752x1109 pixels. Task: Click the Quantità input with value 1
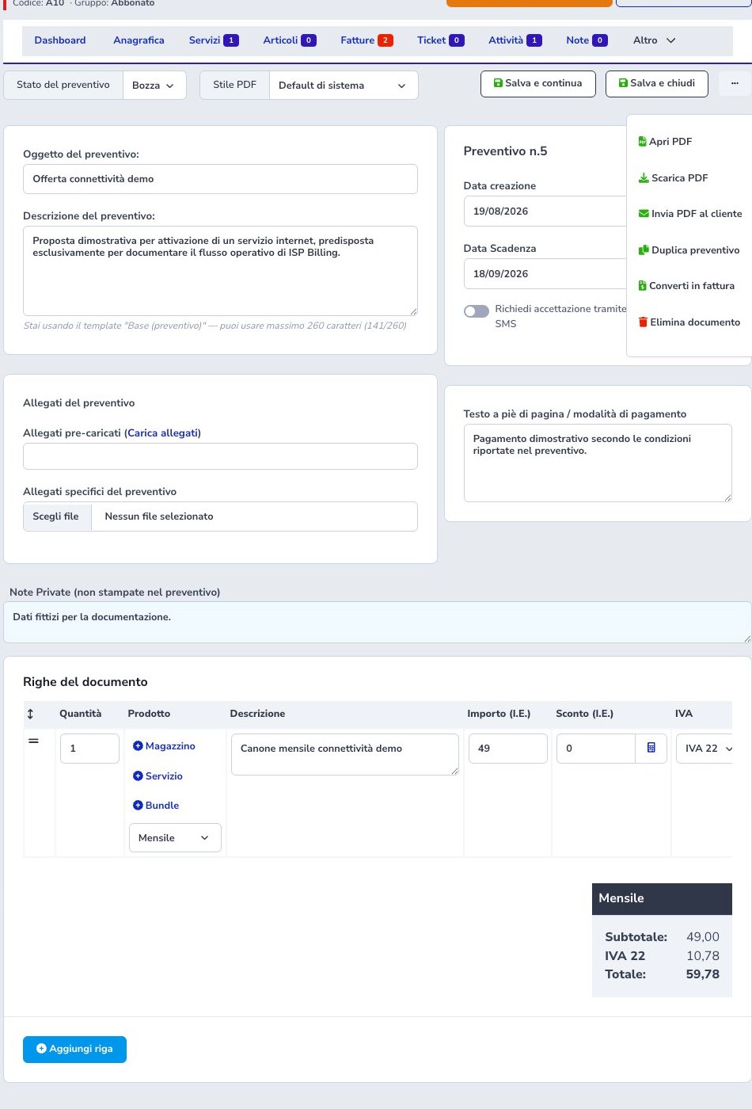tap(89, 749)
